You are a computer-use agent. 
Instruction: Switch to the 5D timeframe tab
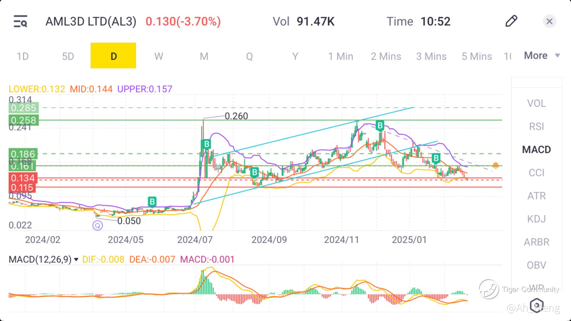[x=68, y=56]
